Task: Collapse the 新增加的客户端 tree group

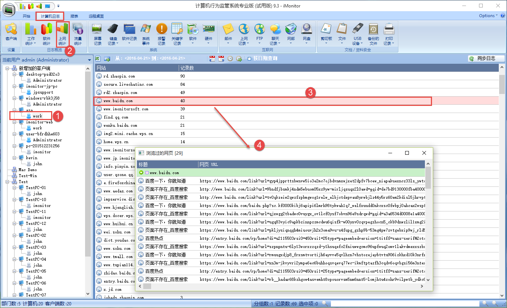Action: (x=7, y=68)
